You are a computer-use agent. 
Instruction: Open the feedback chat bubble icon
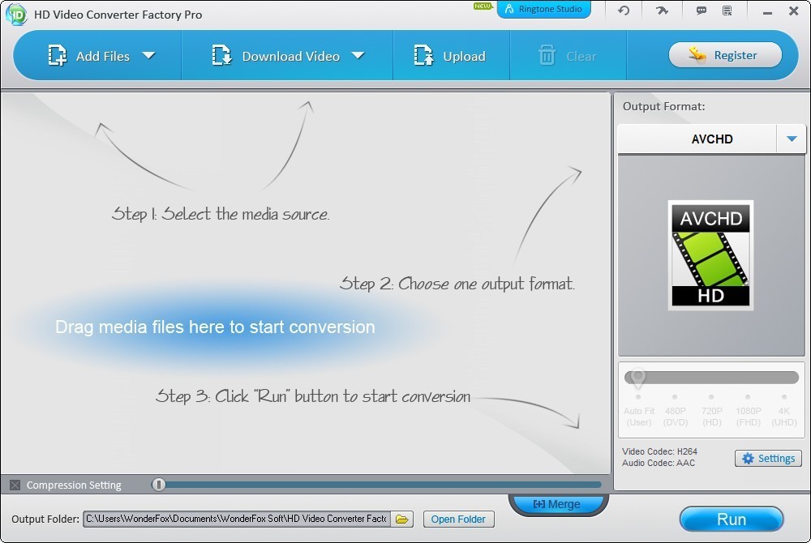coord(702,11)
